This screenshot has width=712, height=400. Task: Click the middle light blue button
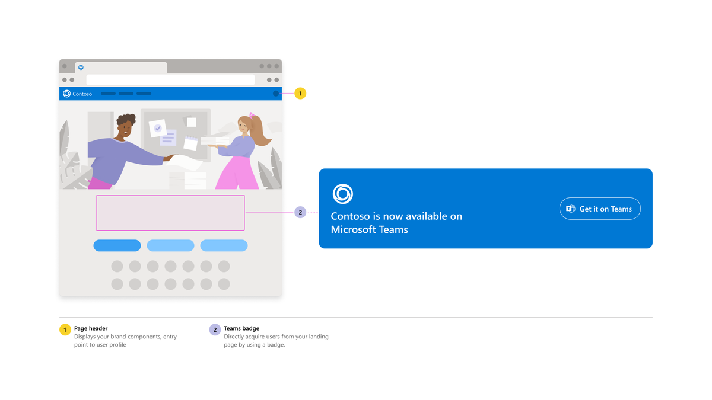click(x=170, y=245)
